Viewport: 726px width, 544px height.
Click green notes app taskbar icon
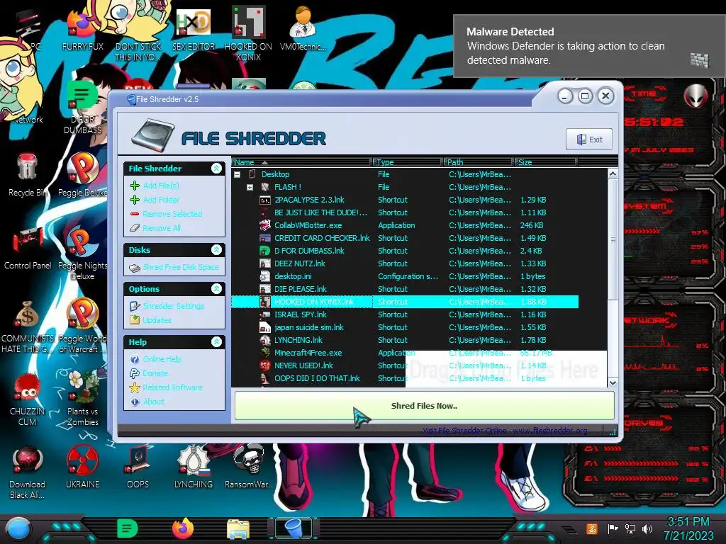128,528
